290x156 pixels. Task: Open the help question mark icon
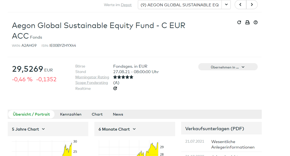[255, 22]
